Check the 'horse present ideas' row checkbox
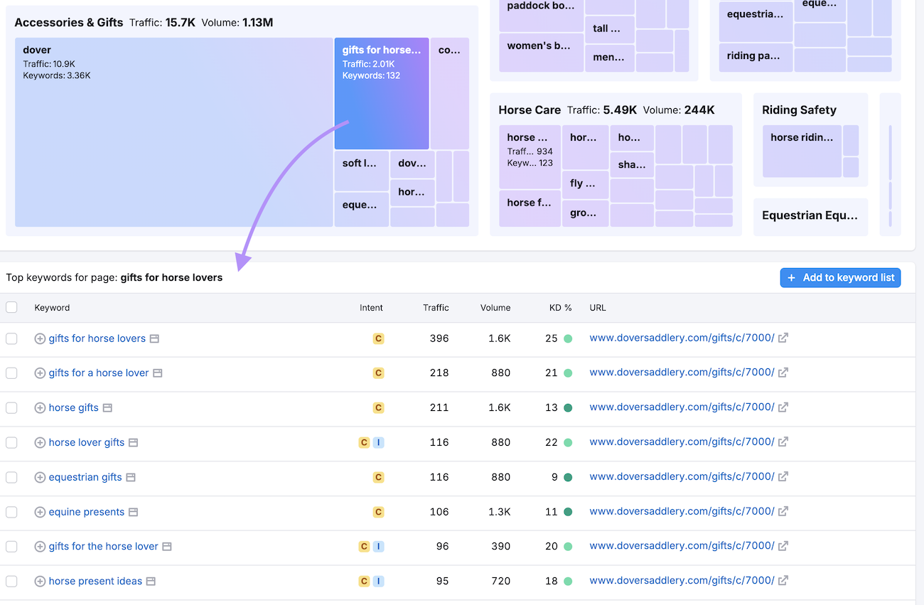Screen dimensions: 924x605 (11, 581)
